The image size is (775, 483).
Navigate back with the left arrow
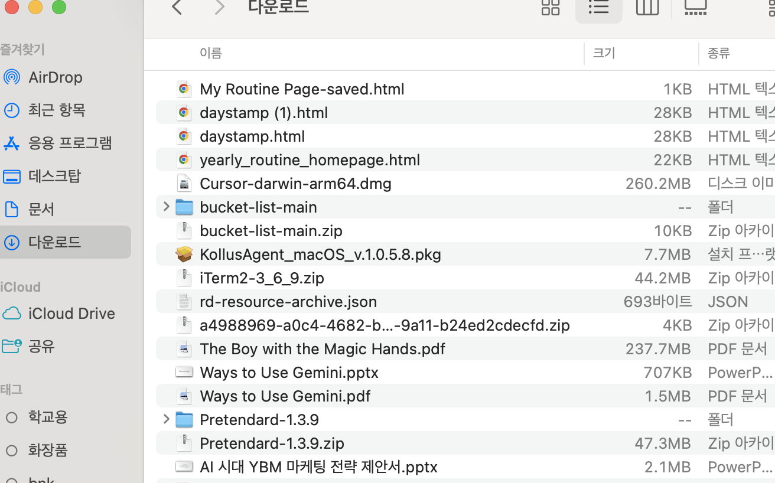177,8
